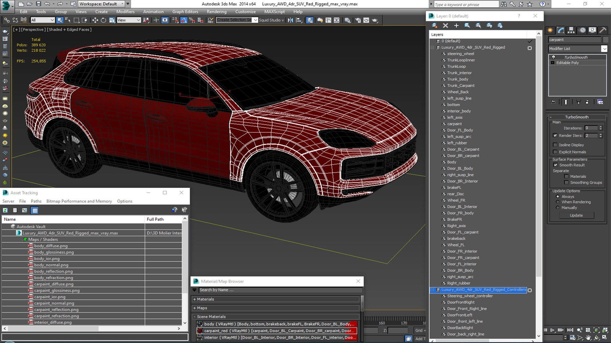
Task: Click the Align tool icon
Action: [299, 20]
